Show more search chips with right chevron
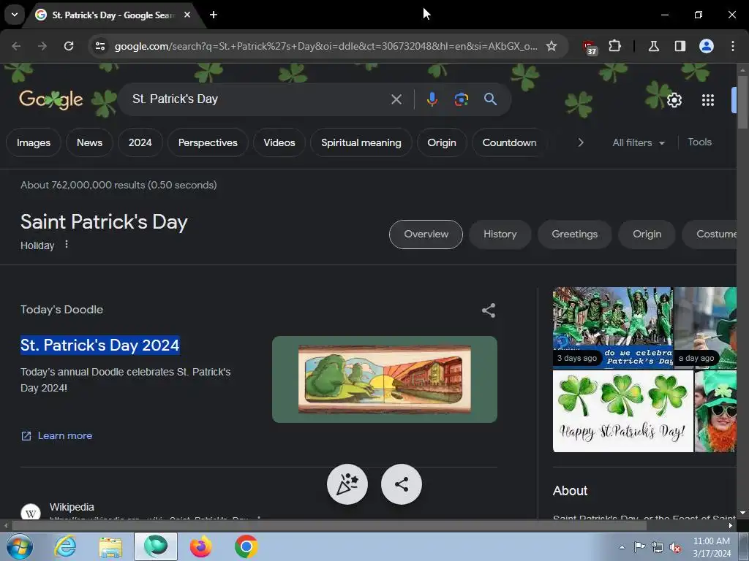 pyautogui.click(x=580, y=142)
